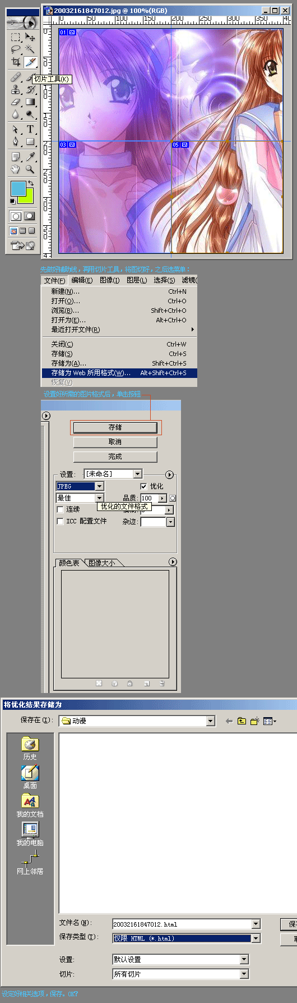Screen dimensions: 297x1003
Task: Select the Slice tool in toolbox
Action: [30, 62]
